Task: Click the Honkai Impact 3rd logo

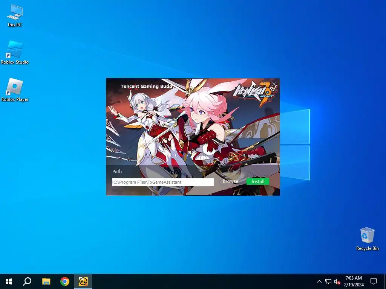Action: point(255,94)
